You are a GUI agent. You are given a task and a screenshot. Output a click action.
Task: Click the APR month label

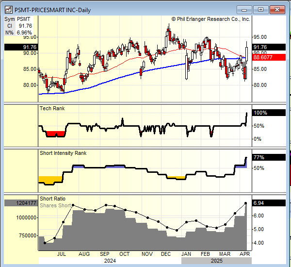(244, 254)
